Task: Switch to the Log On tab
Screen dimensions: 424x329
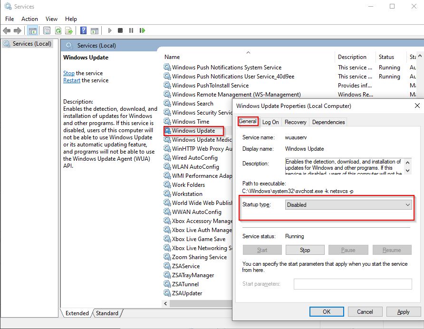Action: click(270, 122)
